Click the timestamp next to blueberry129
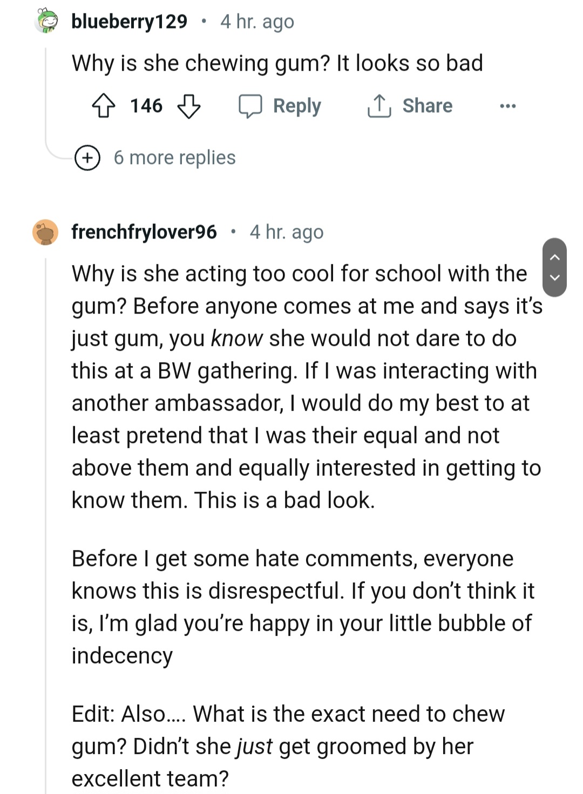This screenshot has width=583, height=794. (257, 22)
